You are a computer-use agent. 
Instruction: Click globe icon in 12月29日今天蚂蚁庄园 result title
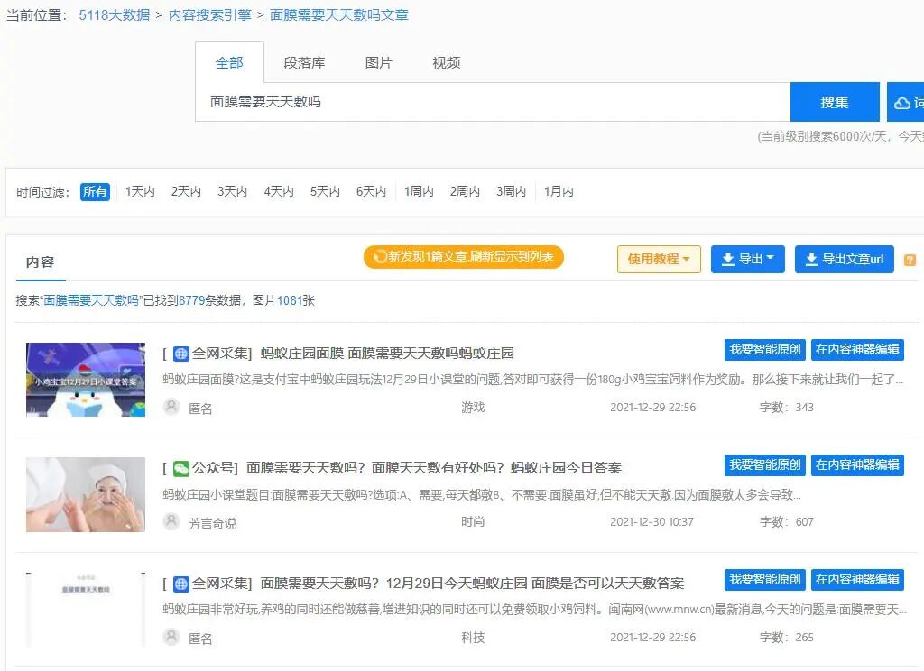tap(180, 584)
